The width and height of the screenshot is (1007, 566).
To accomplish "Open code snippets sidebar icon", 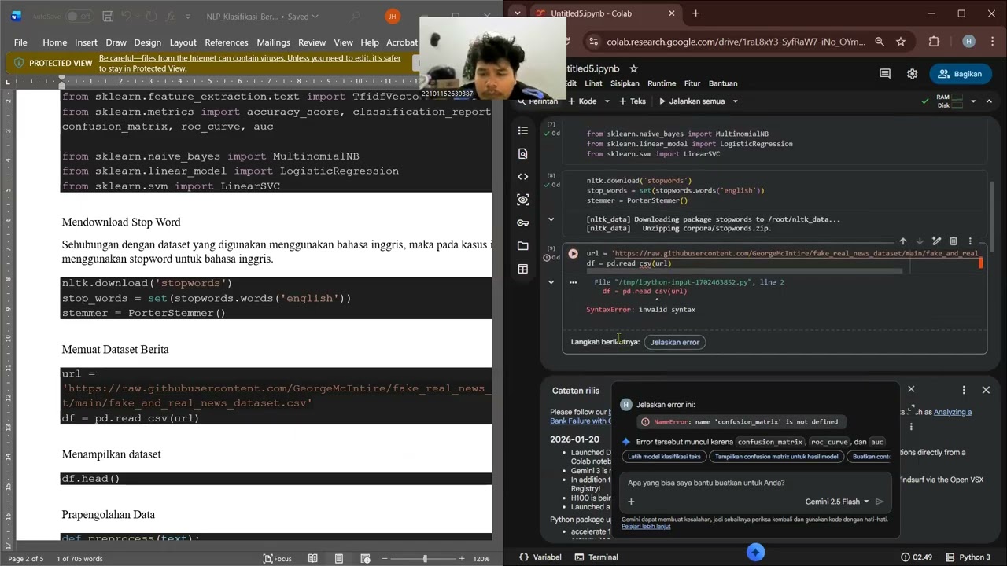I will (x=523, y=177).
